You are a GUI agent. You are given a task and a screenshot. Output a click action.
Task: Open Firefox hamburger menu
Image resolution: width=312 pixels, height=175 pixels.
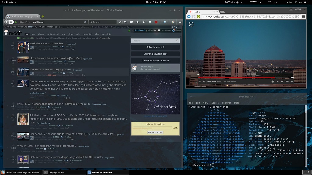click(x=180, y=22)
